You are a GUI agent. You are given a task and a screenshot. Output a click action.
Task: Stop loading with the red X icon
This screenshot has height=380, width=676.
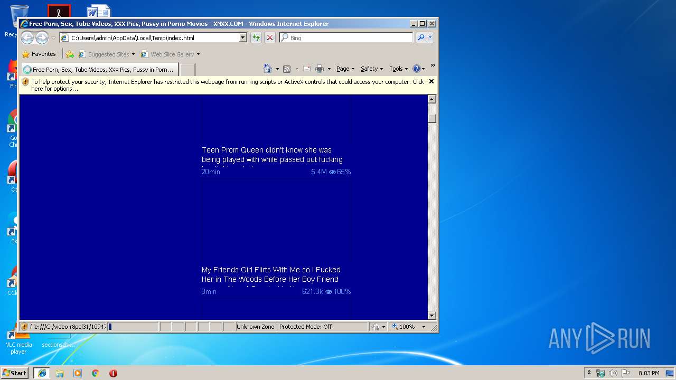coord(270,37)
